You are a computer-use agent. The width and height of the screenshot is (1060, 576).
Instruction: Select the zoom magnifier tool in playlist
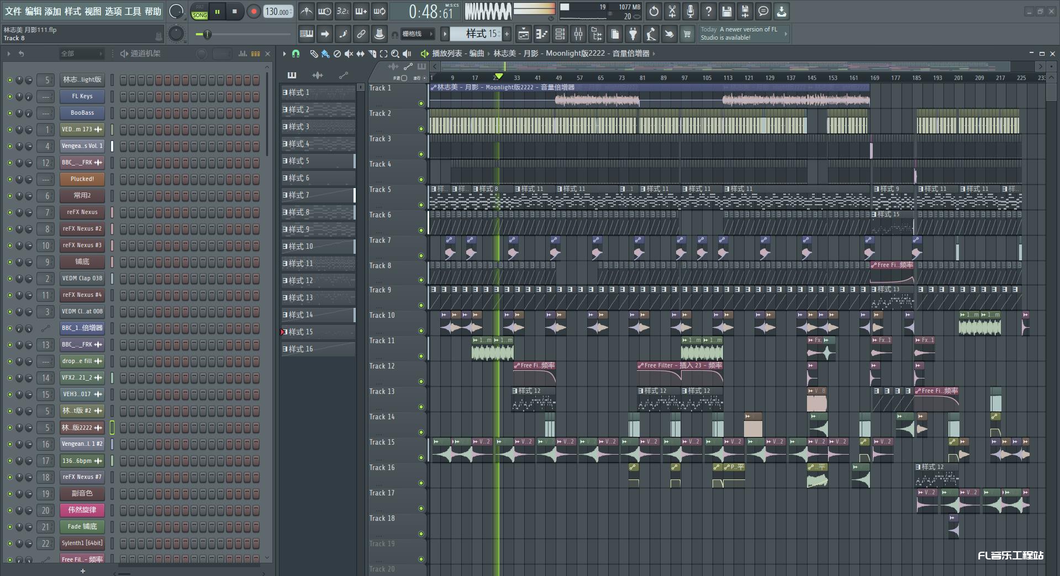pyautogui.click(x=395, y=54)
